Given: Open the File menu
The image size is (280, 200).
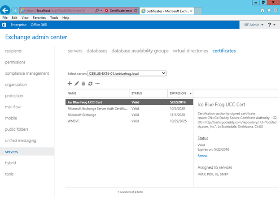Looking at the screenshot, I should pos(5,17).
